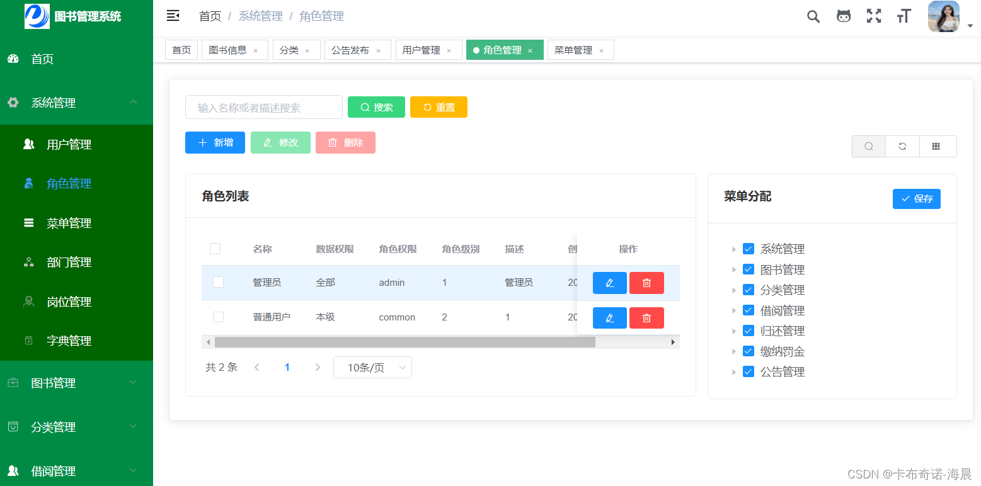Click the GitHub icon in the top bar
The height and width of the screenshot is (486, 981).
coord(843,16)
